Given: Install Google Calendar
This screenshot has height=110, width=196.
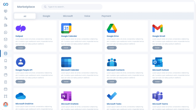Looking at the screenshot, I should [66, 48].
